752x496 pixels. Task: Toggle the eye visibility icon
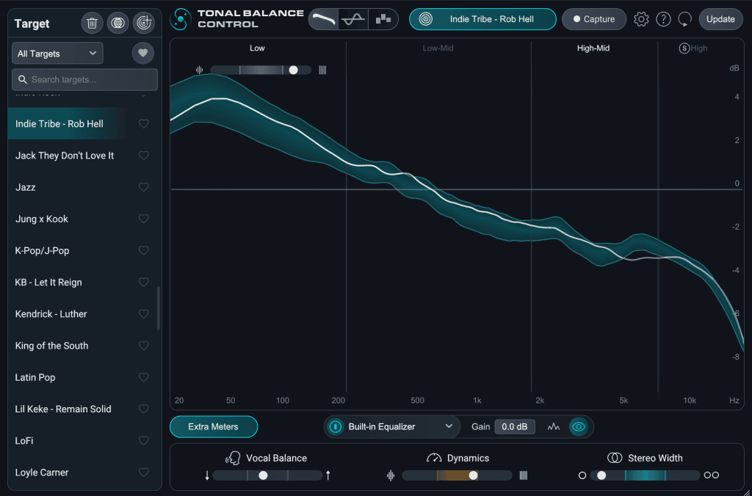point(579,426)
